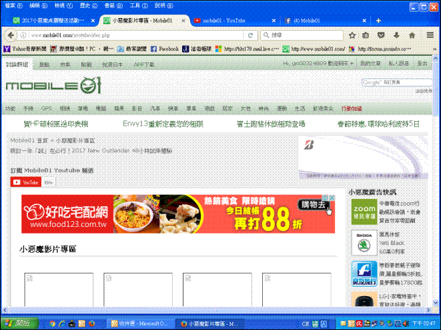Open the www.mobile01.com bookmark
Image resolution: width=441 pixels, height=330 pixels.
tap(314, 49)
